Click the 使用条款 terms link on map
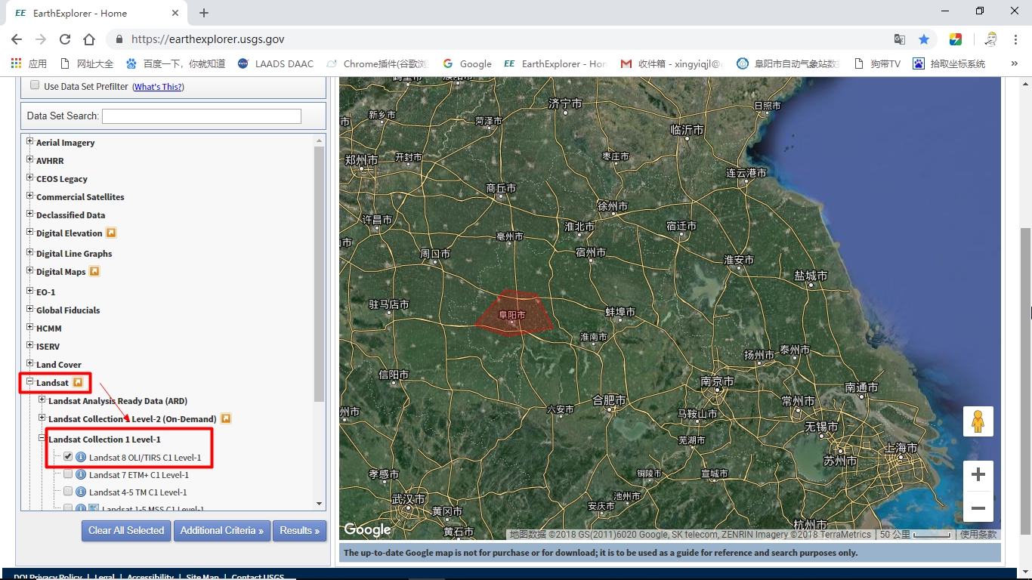The image size is (1032, 580). pos(978,535)
